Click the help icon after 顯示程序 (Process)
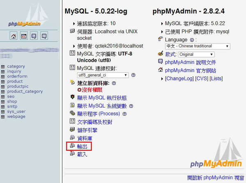 pos(124,114)
